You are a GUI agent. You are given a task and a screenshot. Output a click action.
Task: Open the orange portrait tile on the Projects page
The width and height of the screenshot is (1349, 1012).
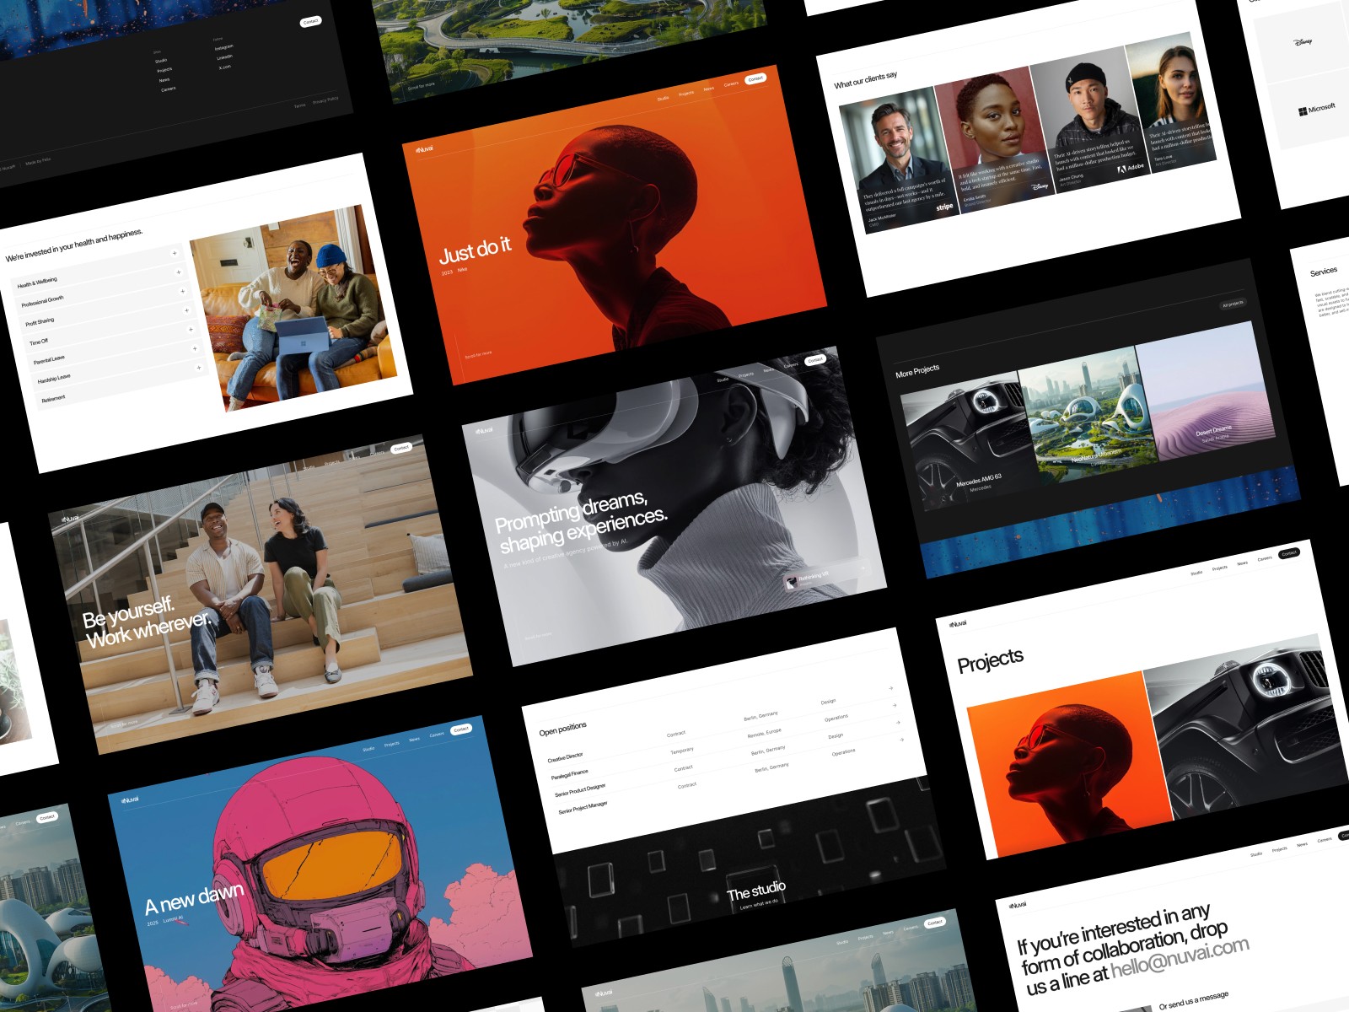coord(1069,765)
